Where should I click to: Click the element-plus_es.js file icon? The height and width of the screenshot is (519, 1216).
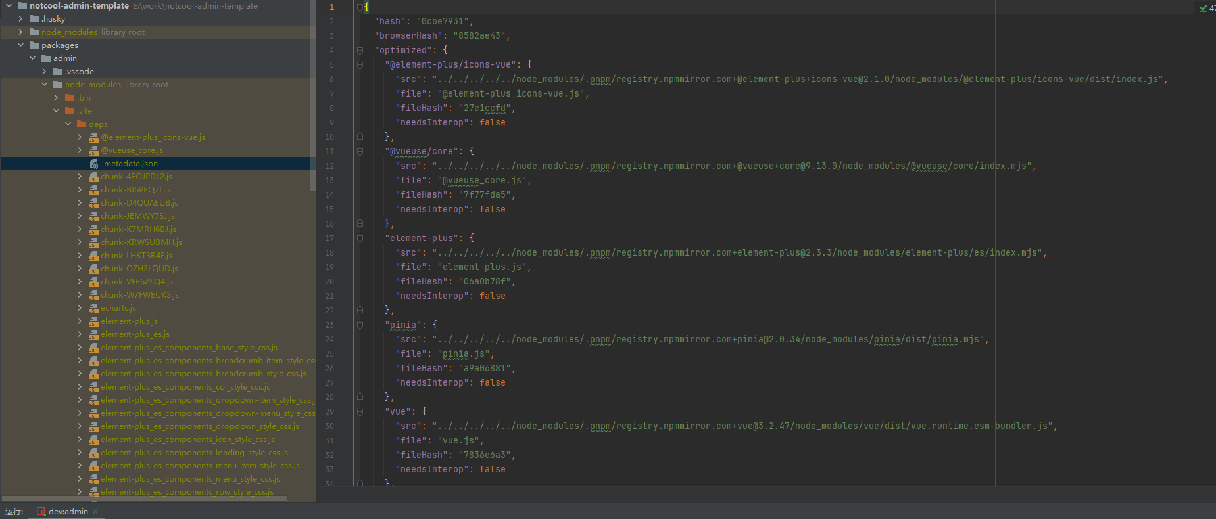(x=93, y=334)
